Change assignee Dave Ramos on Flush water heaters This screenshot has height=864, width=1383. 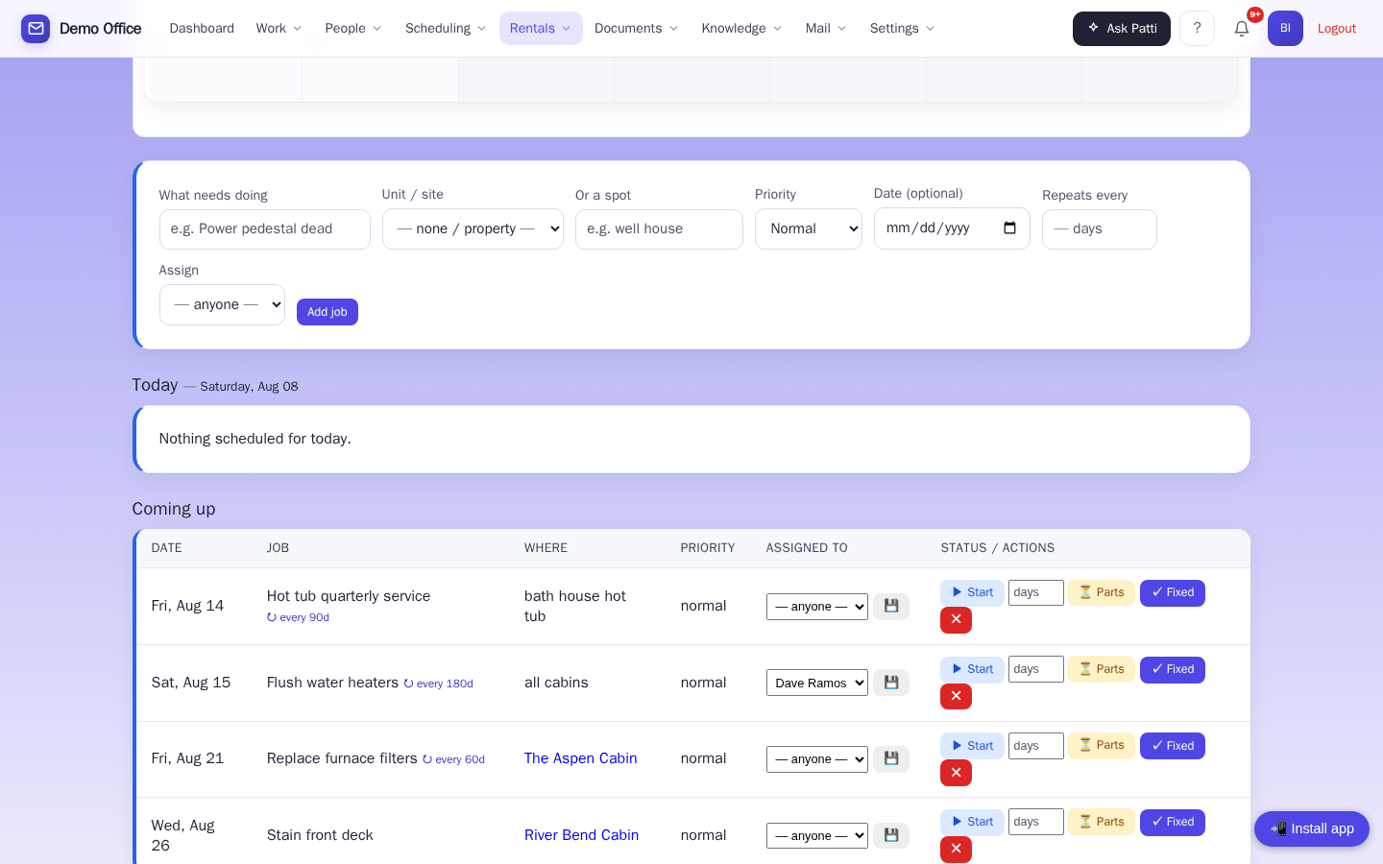(817, 683)
